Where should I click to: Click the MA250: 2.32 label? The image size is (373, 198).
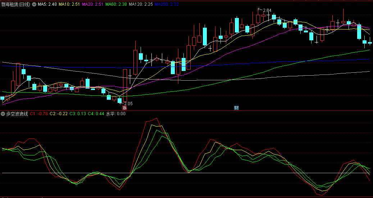point(167,4)
